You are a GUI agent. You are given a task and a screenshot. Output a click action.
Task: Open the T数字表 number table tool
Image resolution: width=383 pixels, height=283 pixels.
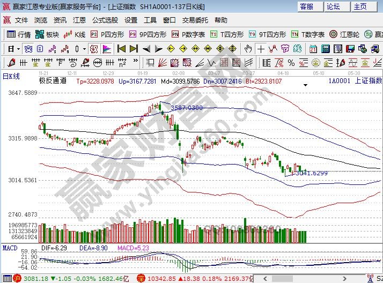tap(308, 34)
